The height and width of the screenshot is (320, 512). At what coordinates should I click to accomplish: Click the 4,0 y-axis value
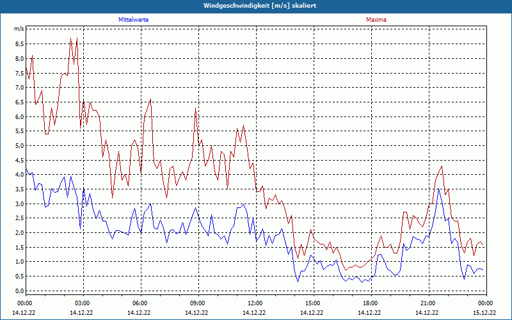tap(20, 175)
